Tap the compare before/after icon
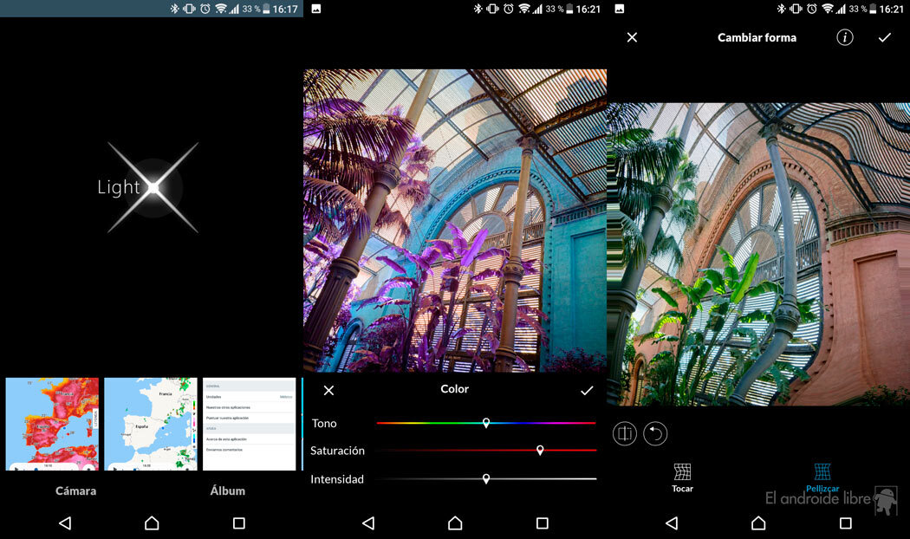The image size is (910, 539). click(x=624, y=433)
